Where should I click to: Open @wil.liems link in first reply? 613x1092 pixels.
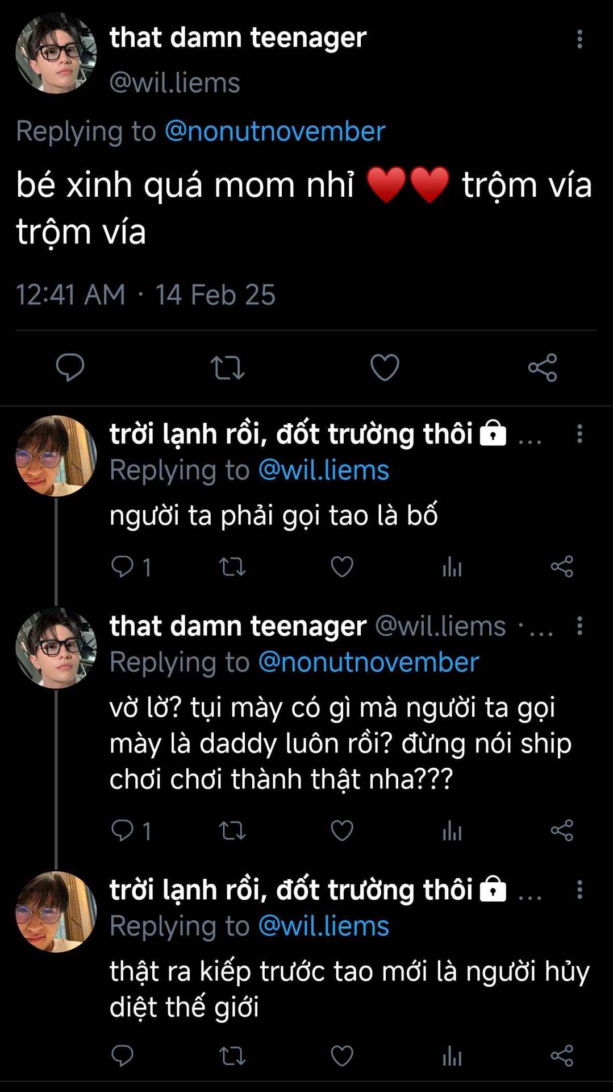click(x=323, y=470)
